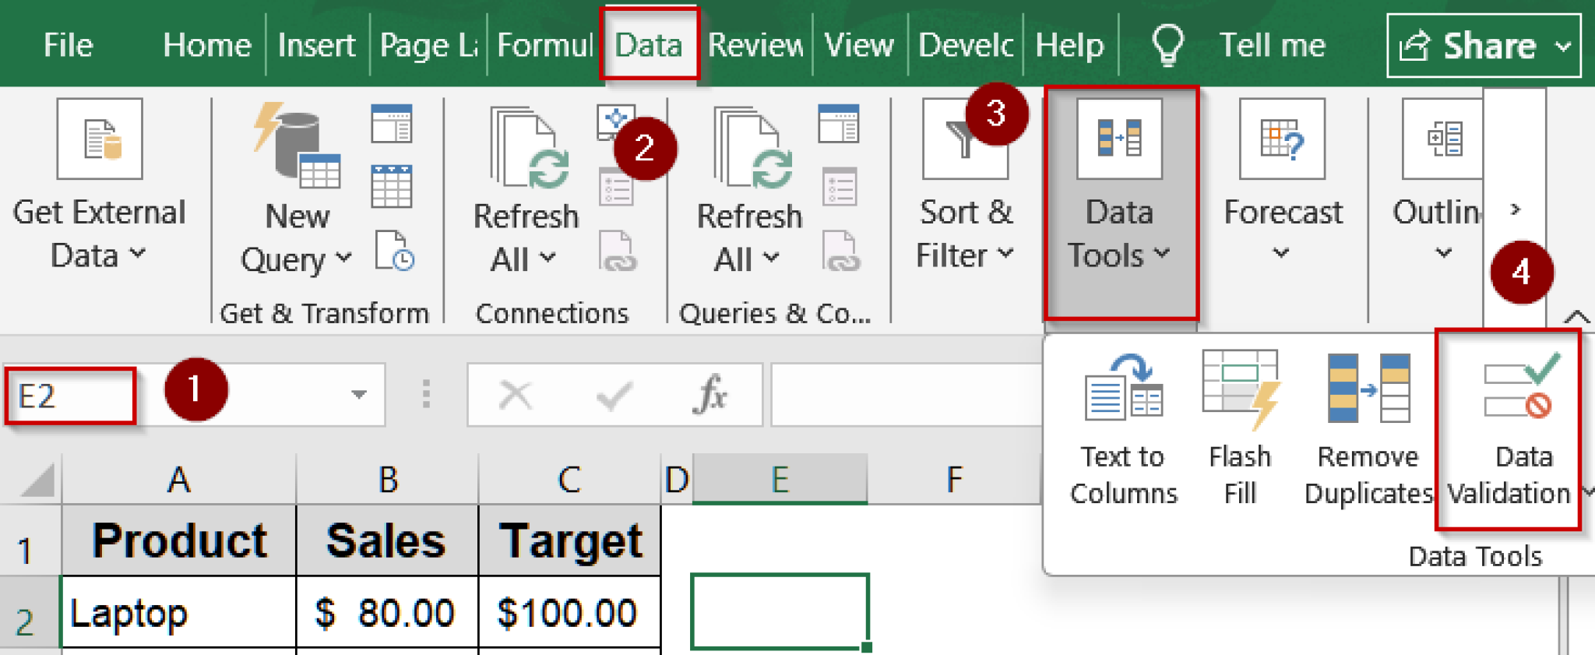Viewport: 1595px width, 655px height.
Task: Open the Home ribbon tab
Action: pyautogui.click(x=206, y=45)
